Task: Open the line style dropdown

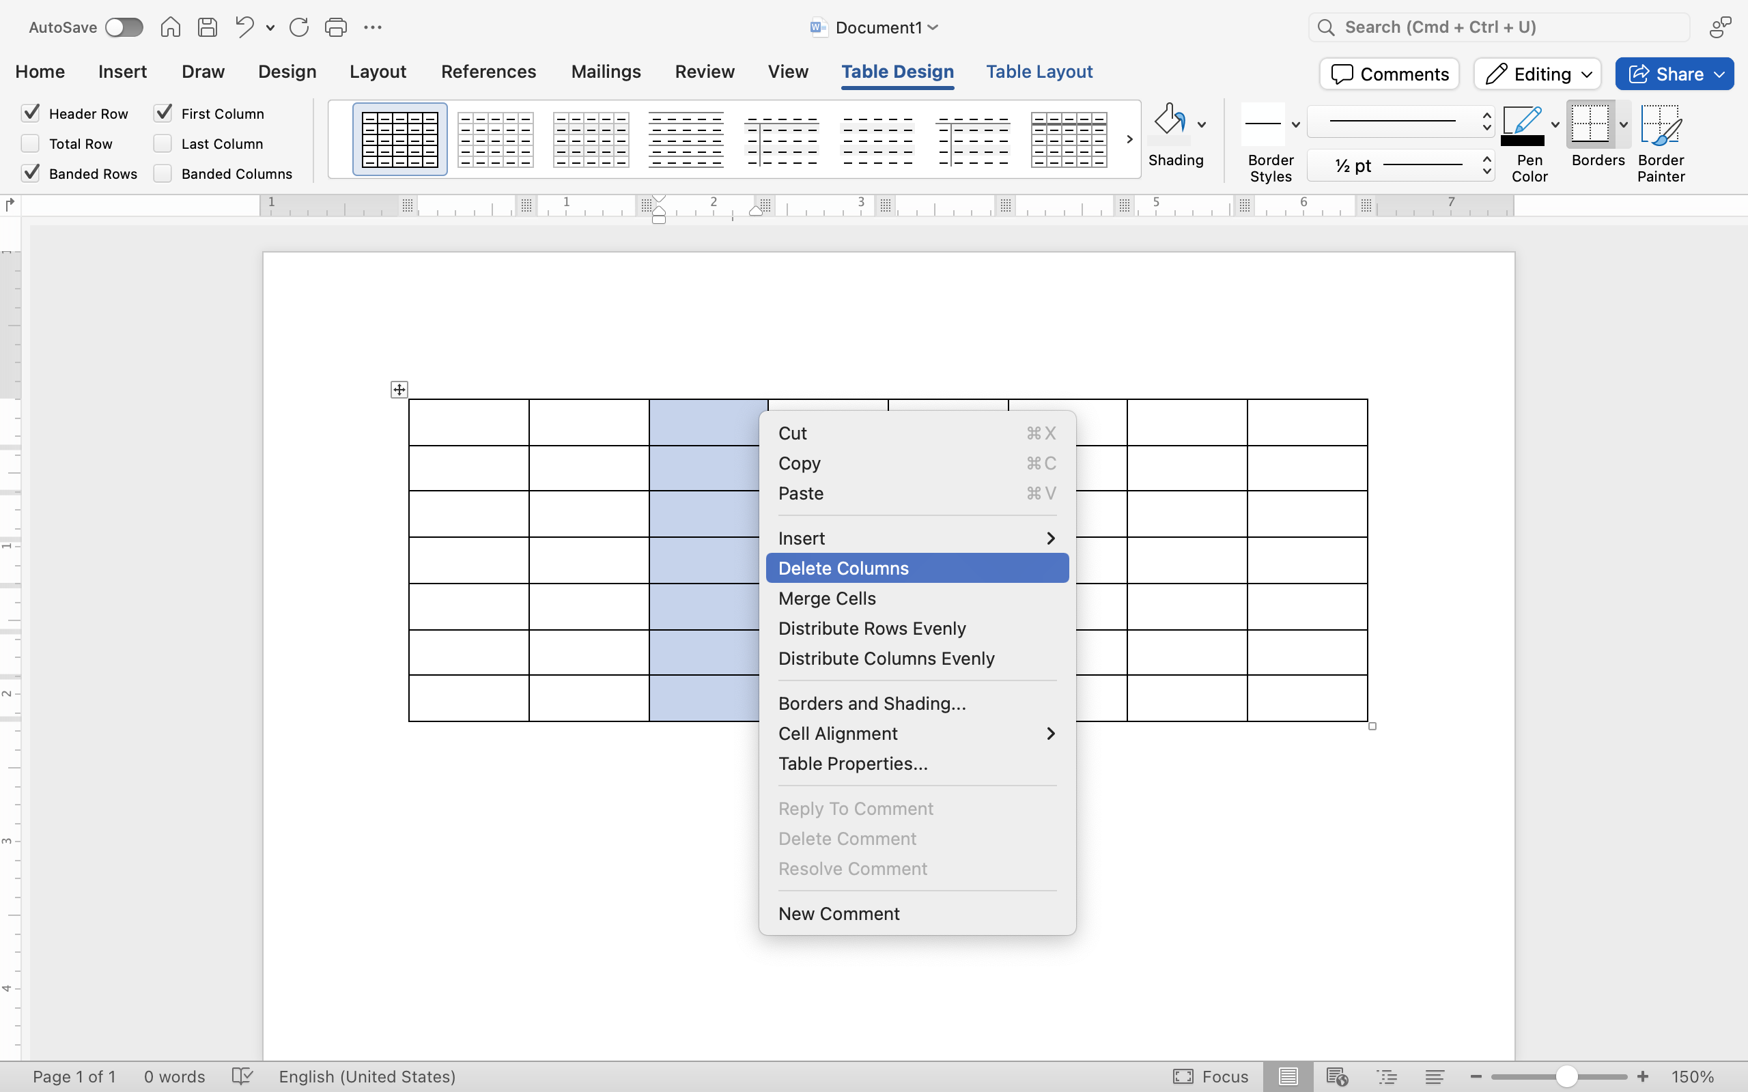Action: tap(1401, 121)
